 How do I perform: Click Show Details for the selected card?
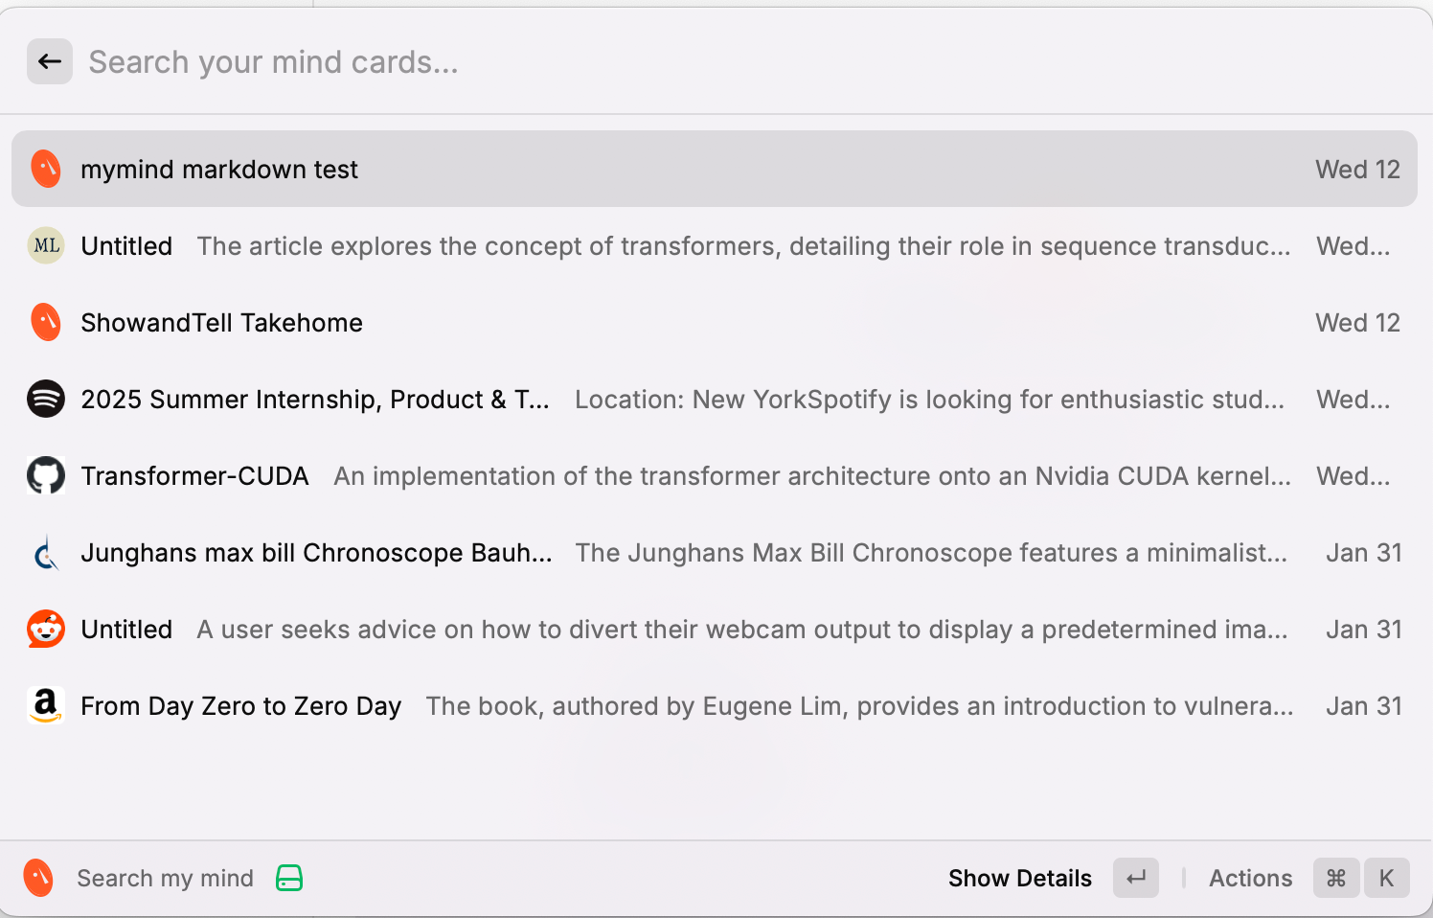click(x=1019, y=877)
